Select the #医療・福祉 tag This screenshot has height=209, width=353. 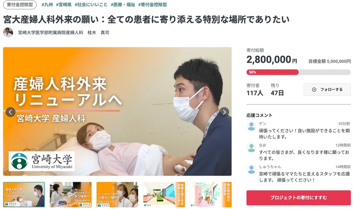123,4
